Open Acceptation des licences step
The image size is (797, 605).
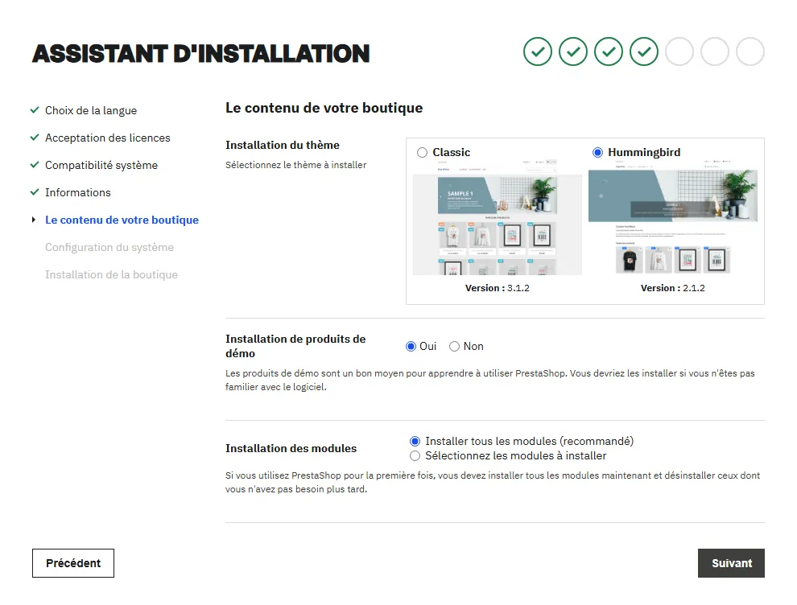[x=108, y=138]
